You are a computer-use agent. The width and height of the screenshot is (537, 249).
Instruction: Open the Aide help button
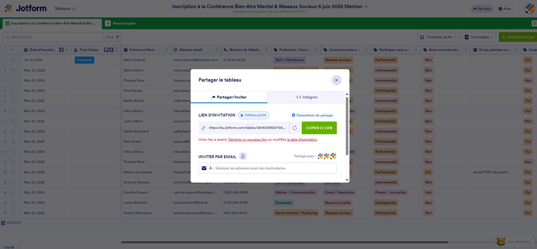coord(505,9)
